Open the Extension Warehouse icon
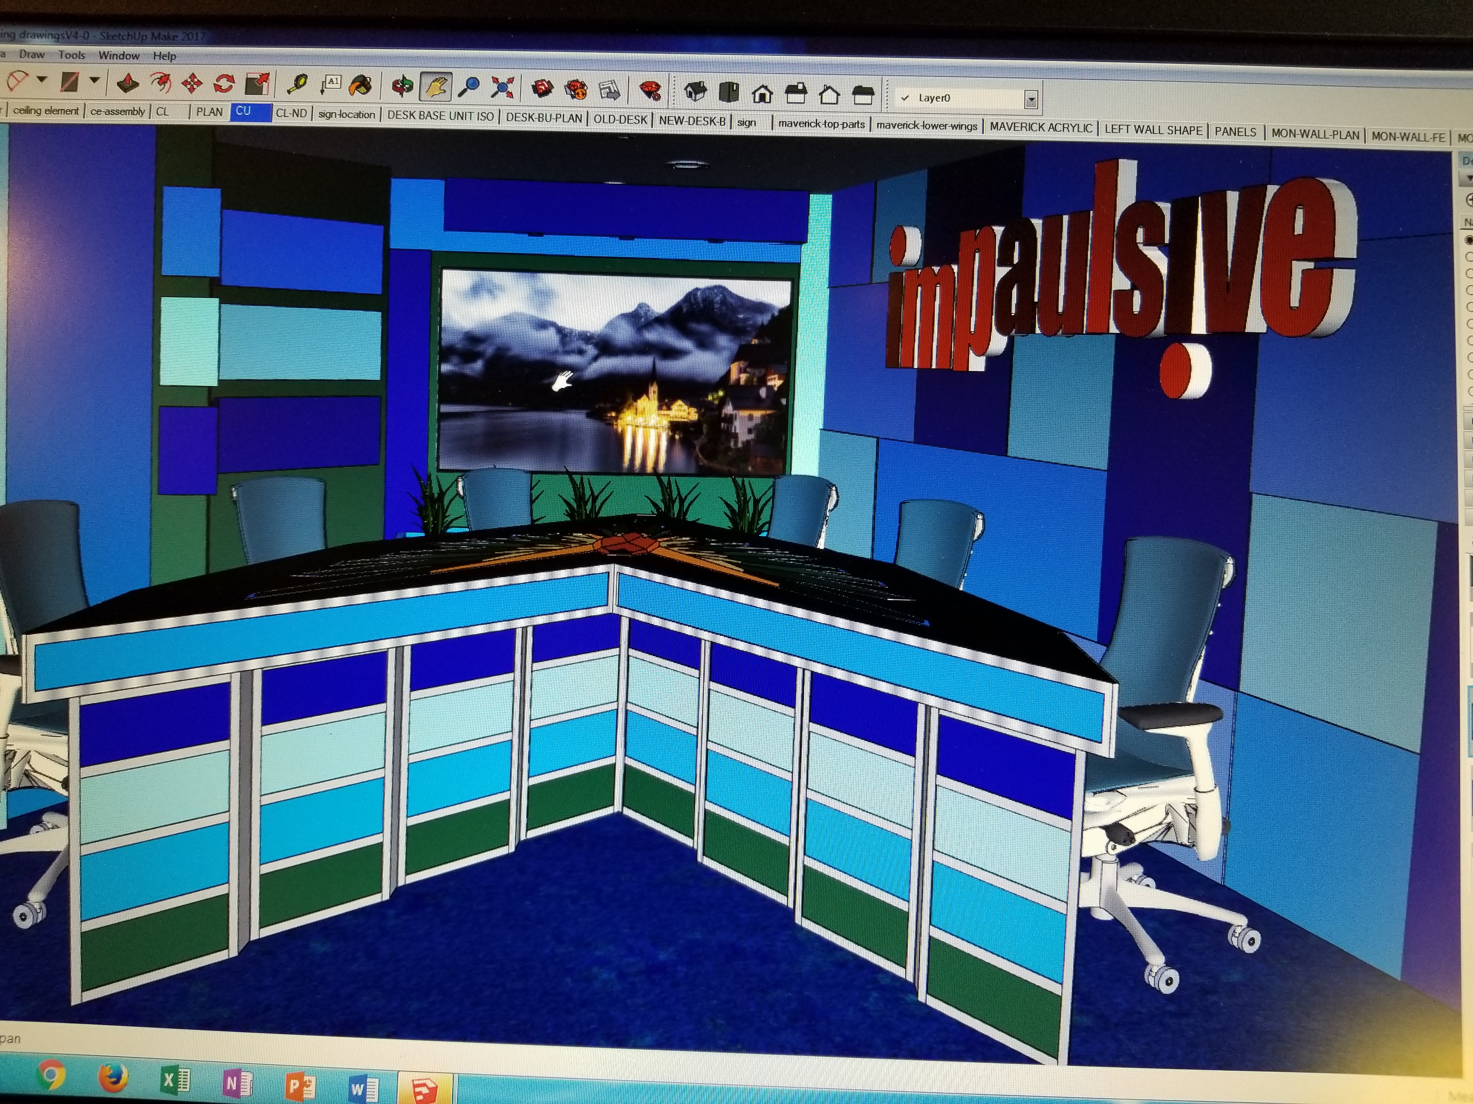 click(576, 89)
